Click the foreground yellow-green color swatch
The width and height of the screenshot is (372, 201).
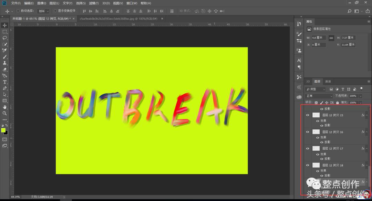(3, 130)
